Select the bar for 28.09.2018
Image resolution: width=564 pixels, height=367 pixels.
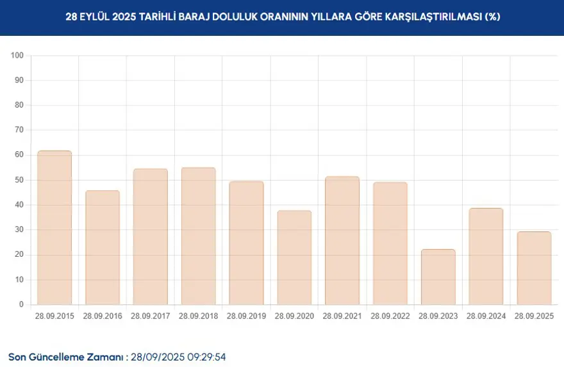click(x=199, y=236)
